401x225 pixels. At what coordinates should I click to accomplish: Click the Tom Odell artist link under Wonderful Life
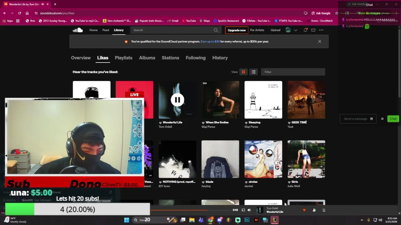[x=165, y=127]
